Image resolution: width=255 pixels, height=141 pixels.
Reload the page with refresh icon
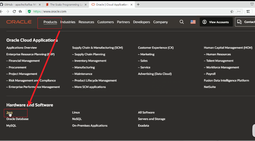14,12
